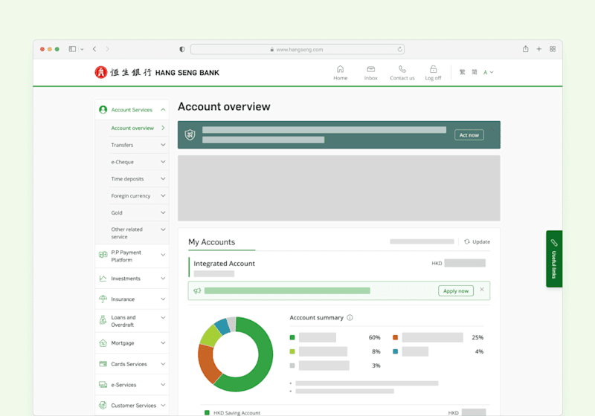Open a new tab with plus icon
This screenshot has height=416, width=595.
538,49
